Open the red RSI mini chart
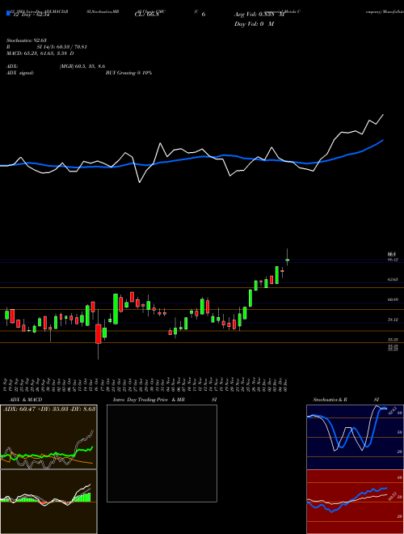The width and height of the screenshot is (404, 534). pos(355,502)
